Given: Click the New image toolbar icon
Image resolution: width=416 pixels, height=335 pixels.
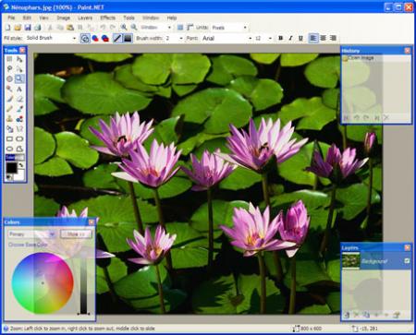Looking at the screenshot, I should coord(7,28).
